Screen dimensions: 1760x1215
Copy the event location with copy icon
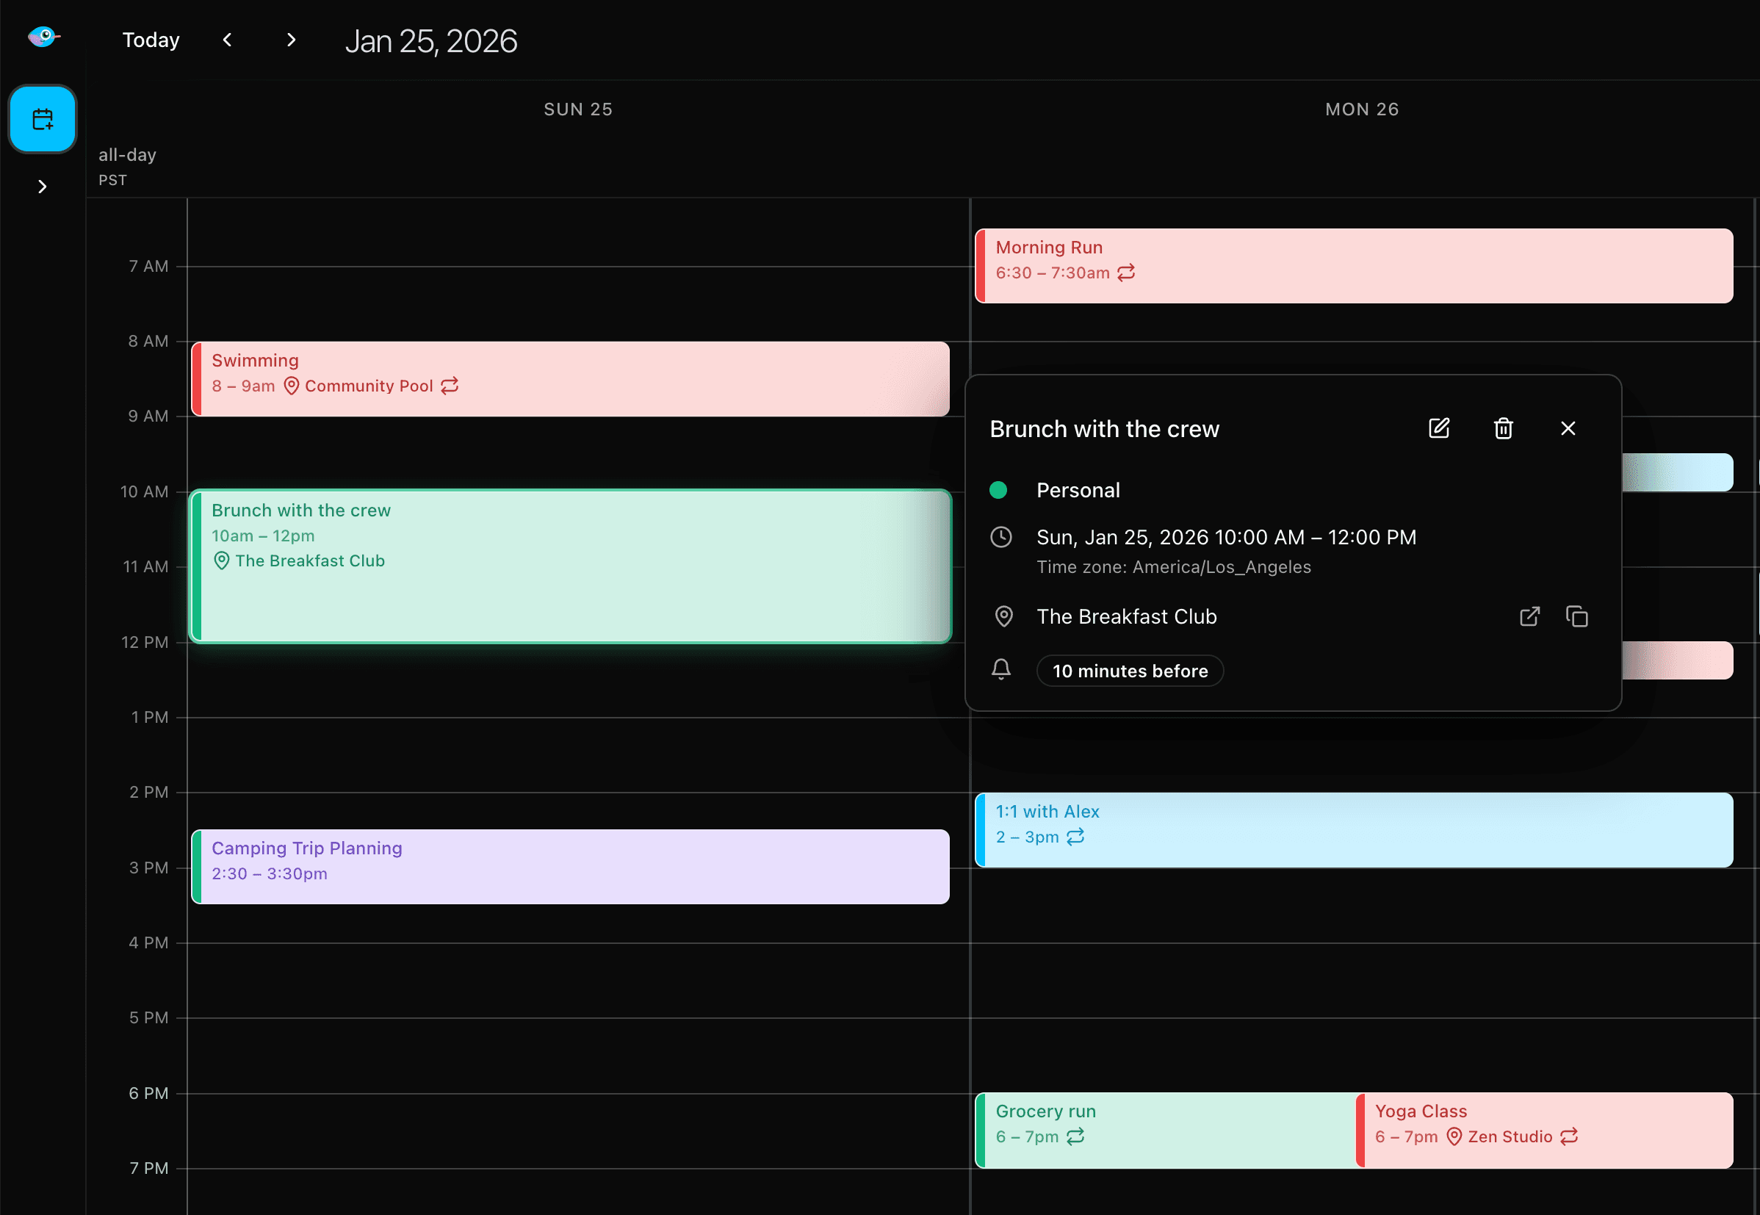(x=1576, y=616)
